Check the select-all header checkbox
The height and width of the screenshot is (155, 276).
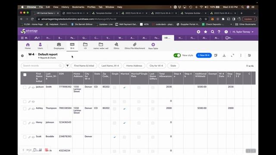[25, 74]
